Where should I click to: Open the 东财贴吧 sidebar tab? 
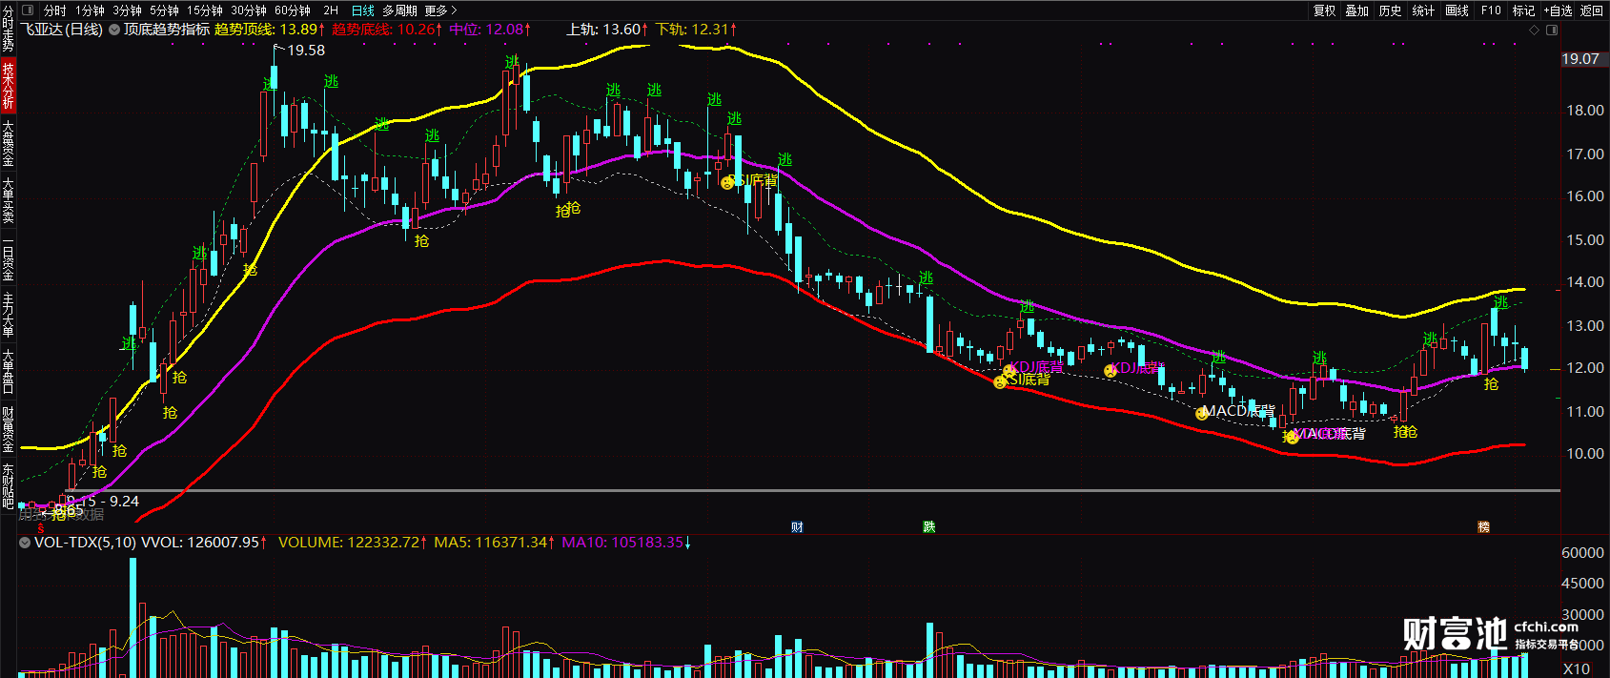click(8, 485)
